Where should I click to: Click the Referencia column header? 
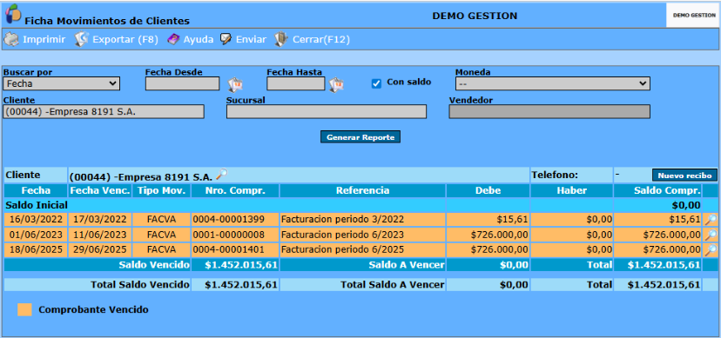[362, 191]
